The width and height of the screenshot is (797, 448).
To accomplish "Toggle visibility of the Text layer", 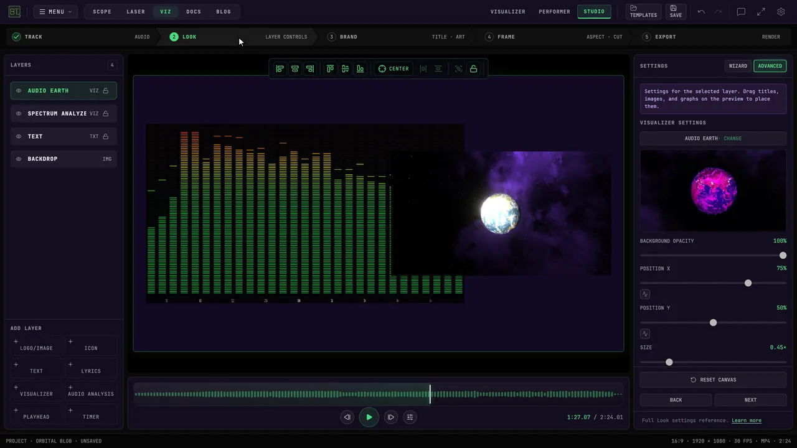I will coord(19,136).
